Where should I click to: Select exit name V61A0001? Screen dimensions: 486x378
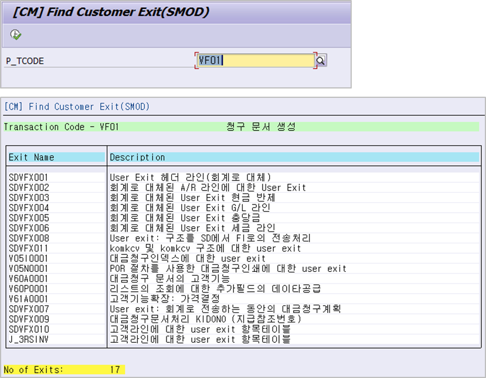pos(29,299)
